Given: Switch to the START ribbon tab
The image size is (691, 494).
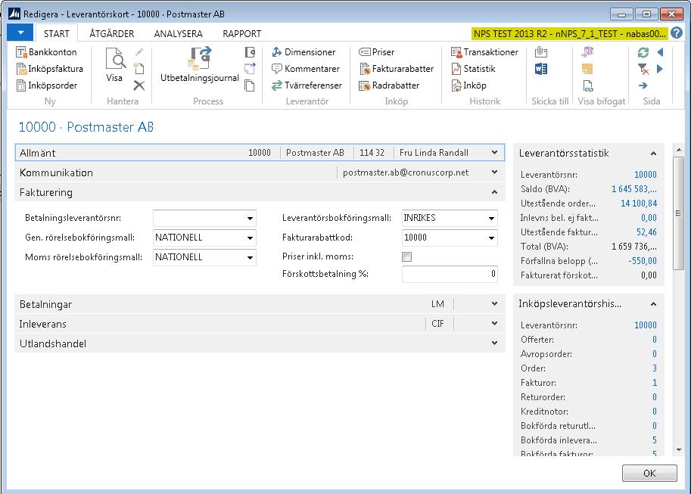Looking at the screenshot, I should coord(57,34).
